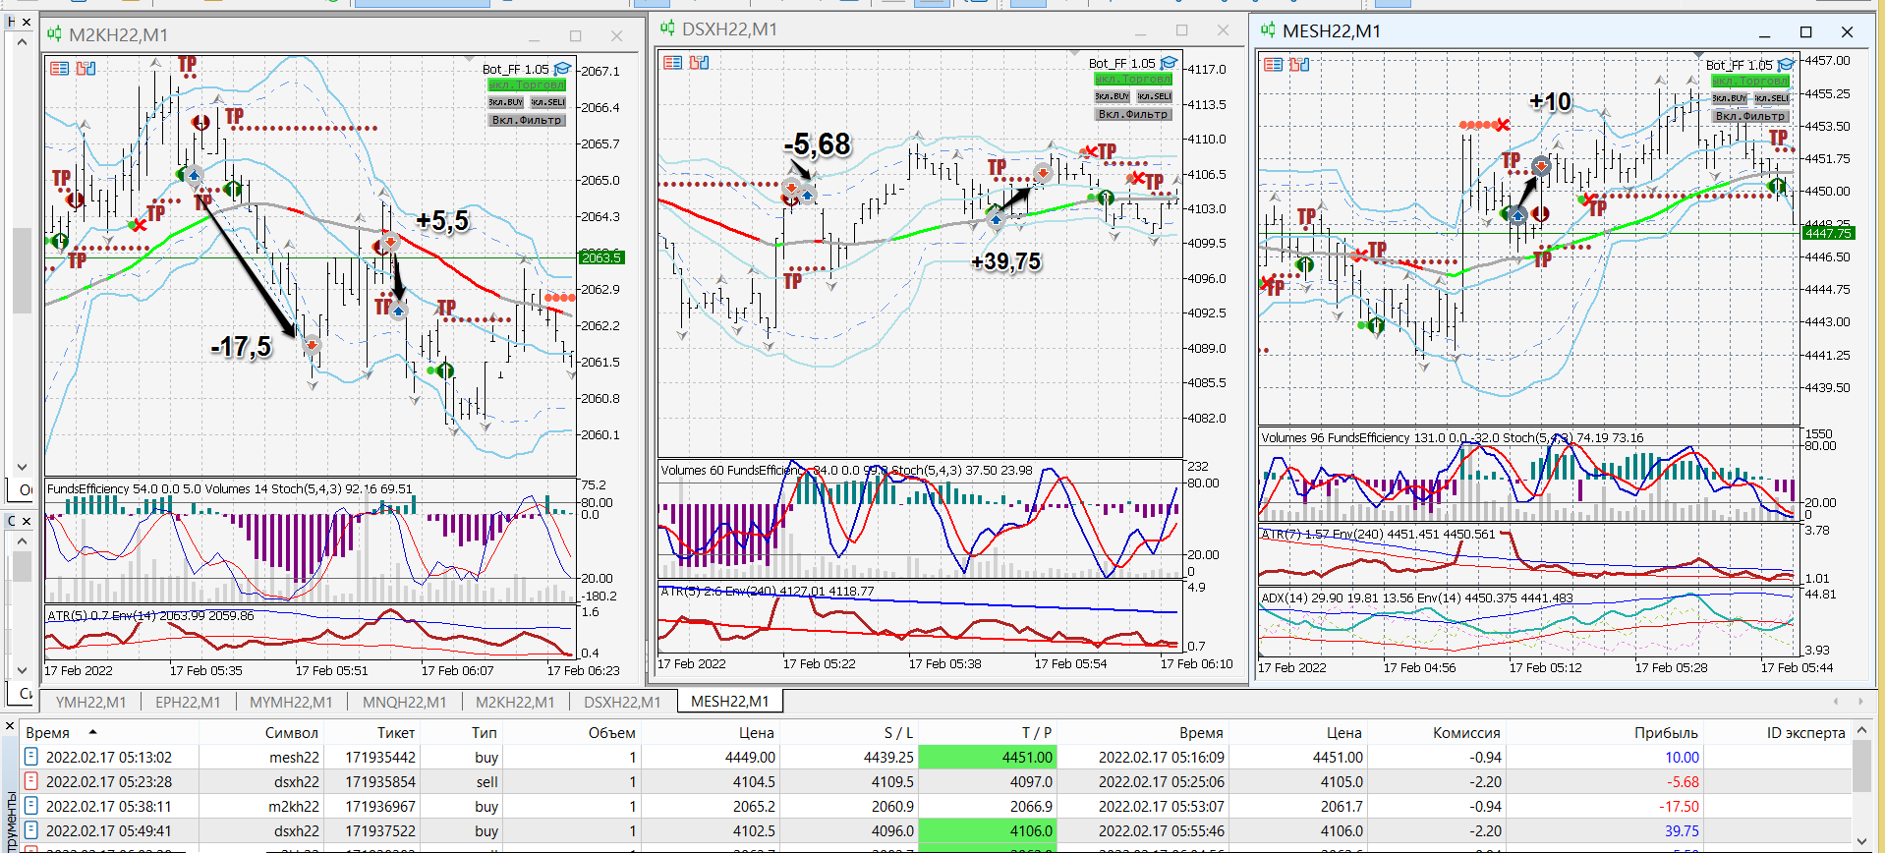This screenshot has width=1885, height=853.
Task: Click the candlestick icon in M2KH22,M1 title bar
Action: click(x=54, y=34)
